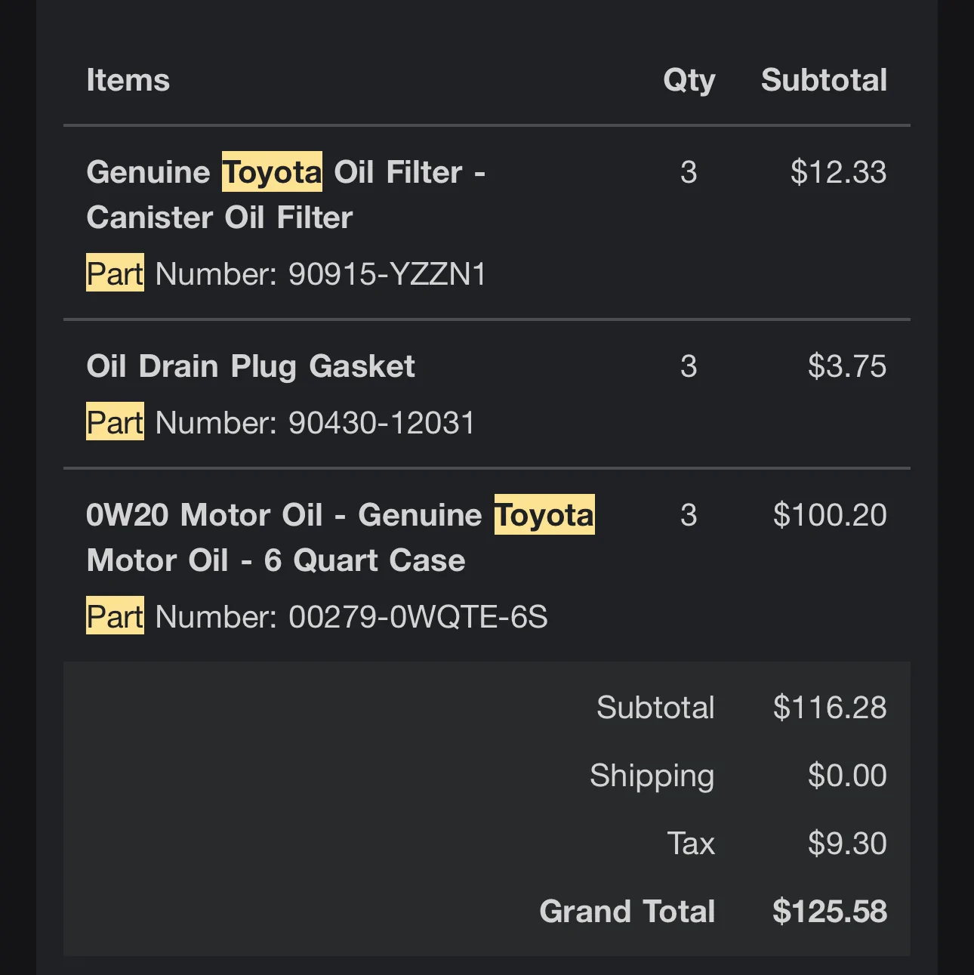Viewport: 974px width, 975px height.
Task: Click part number 00279-0WQTE-6S
Action: point(418,617)
